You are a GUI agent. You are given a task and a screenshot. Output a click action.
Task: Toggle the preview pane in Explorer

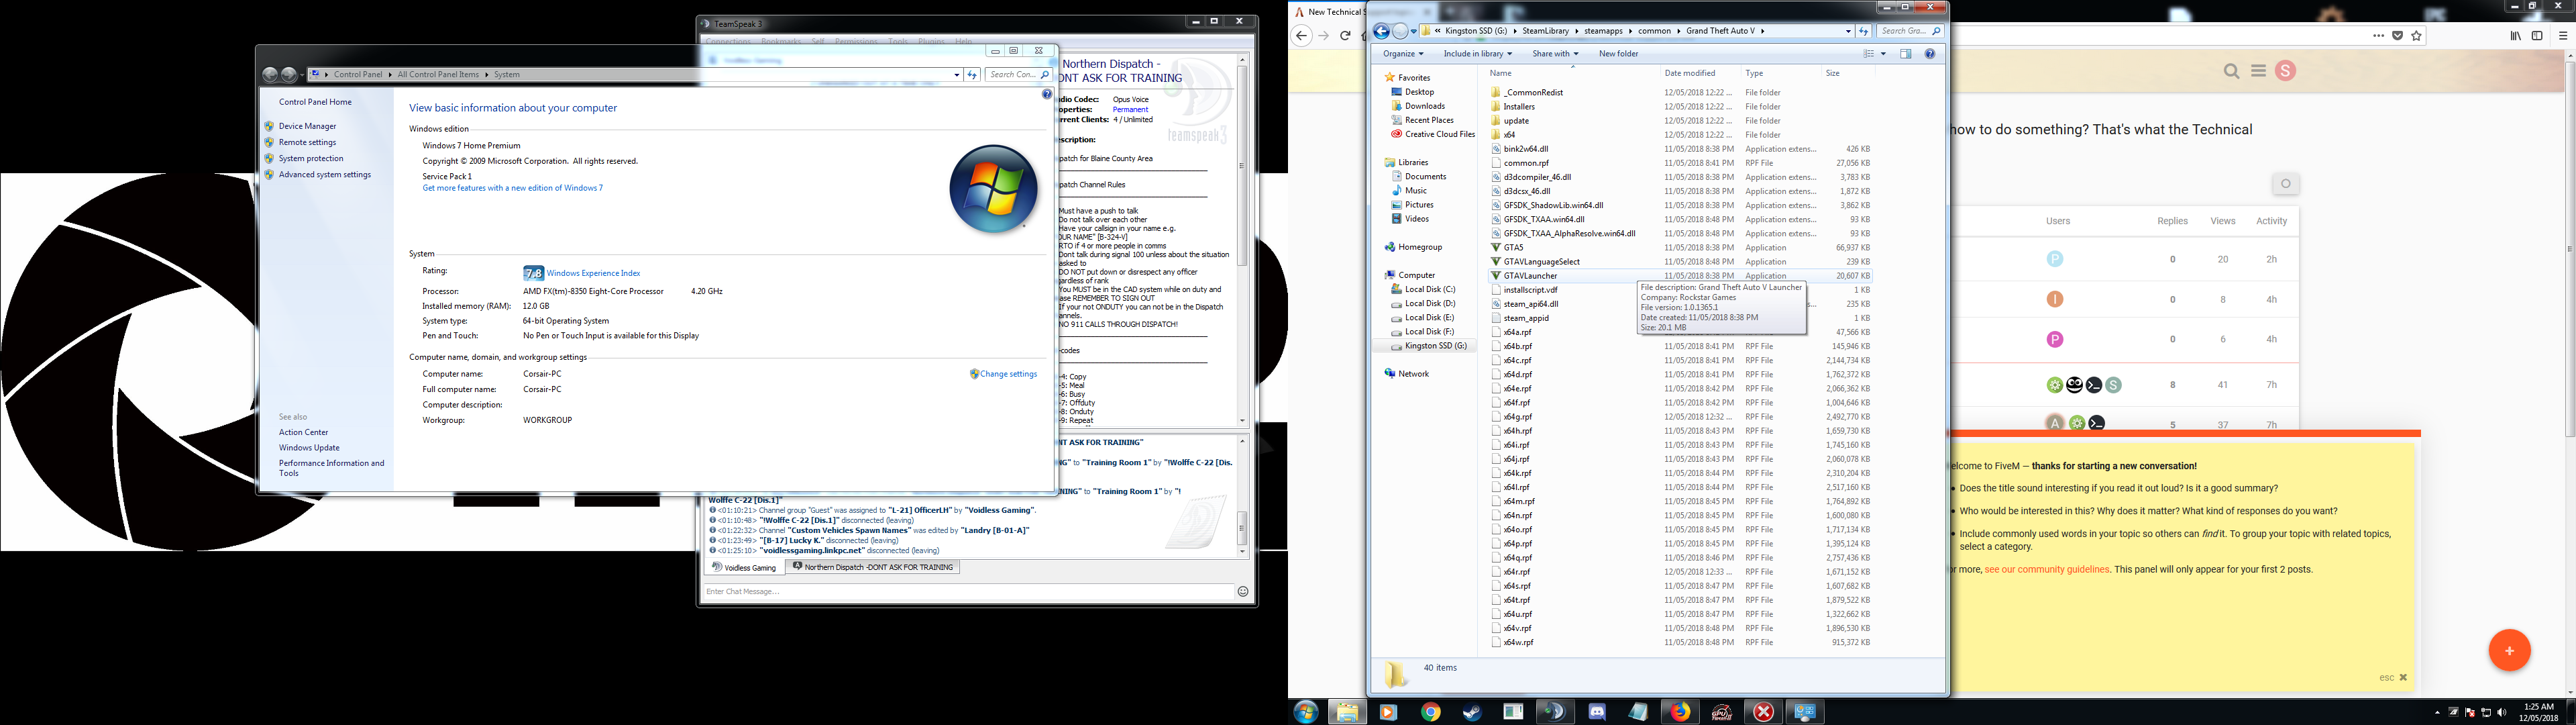1905,54
